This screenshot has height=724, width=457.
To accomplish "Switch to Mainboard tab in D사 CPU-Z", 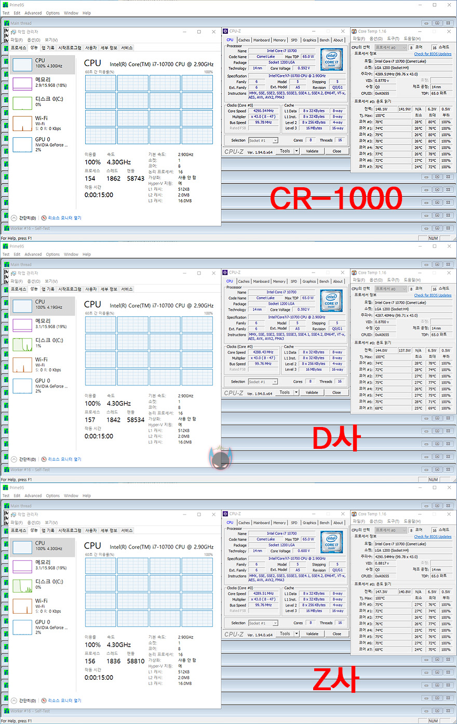I will tap(261, 281).
